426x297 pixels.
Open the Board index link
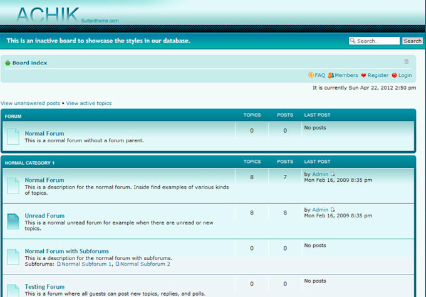click(x=29, y=63)
